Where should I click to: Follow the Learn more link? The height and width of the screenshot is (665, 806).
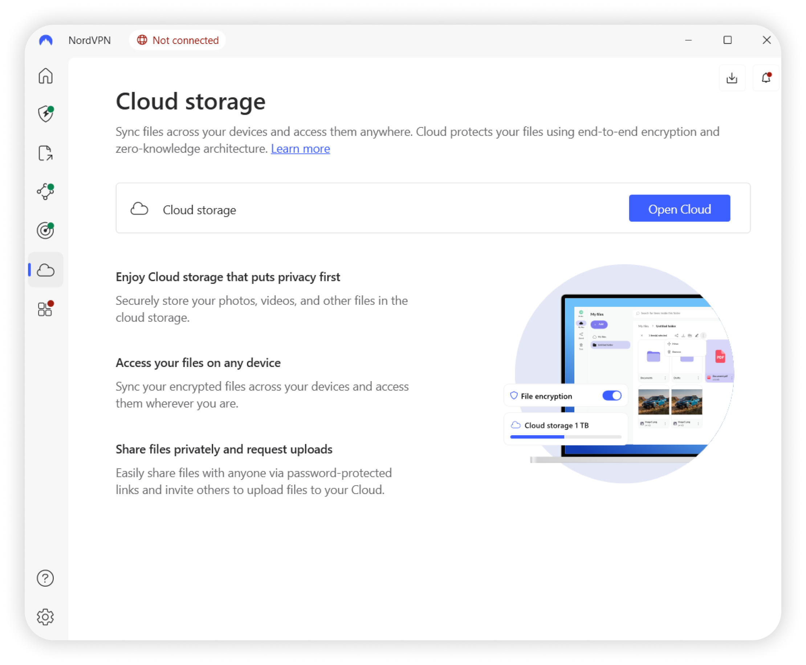click(300, 148)
